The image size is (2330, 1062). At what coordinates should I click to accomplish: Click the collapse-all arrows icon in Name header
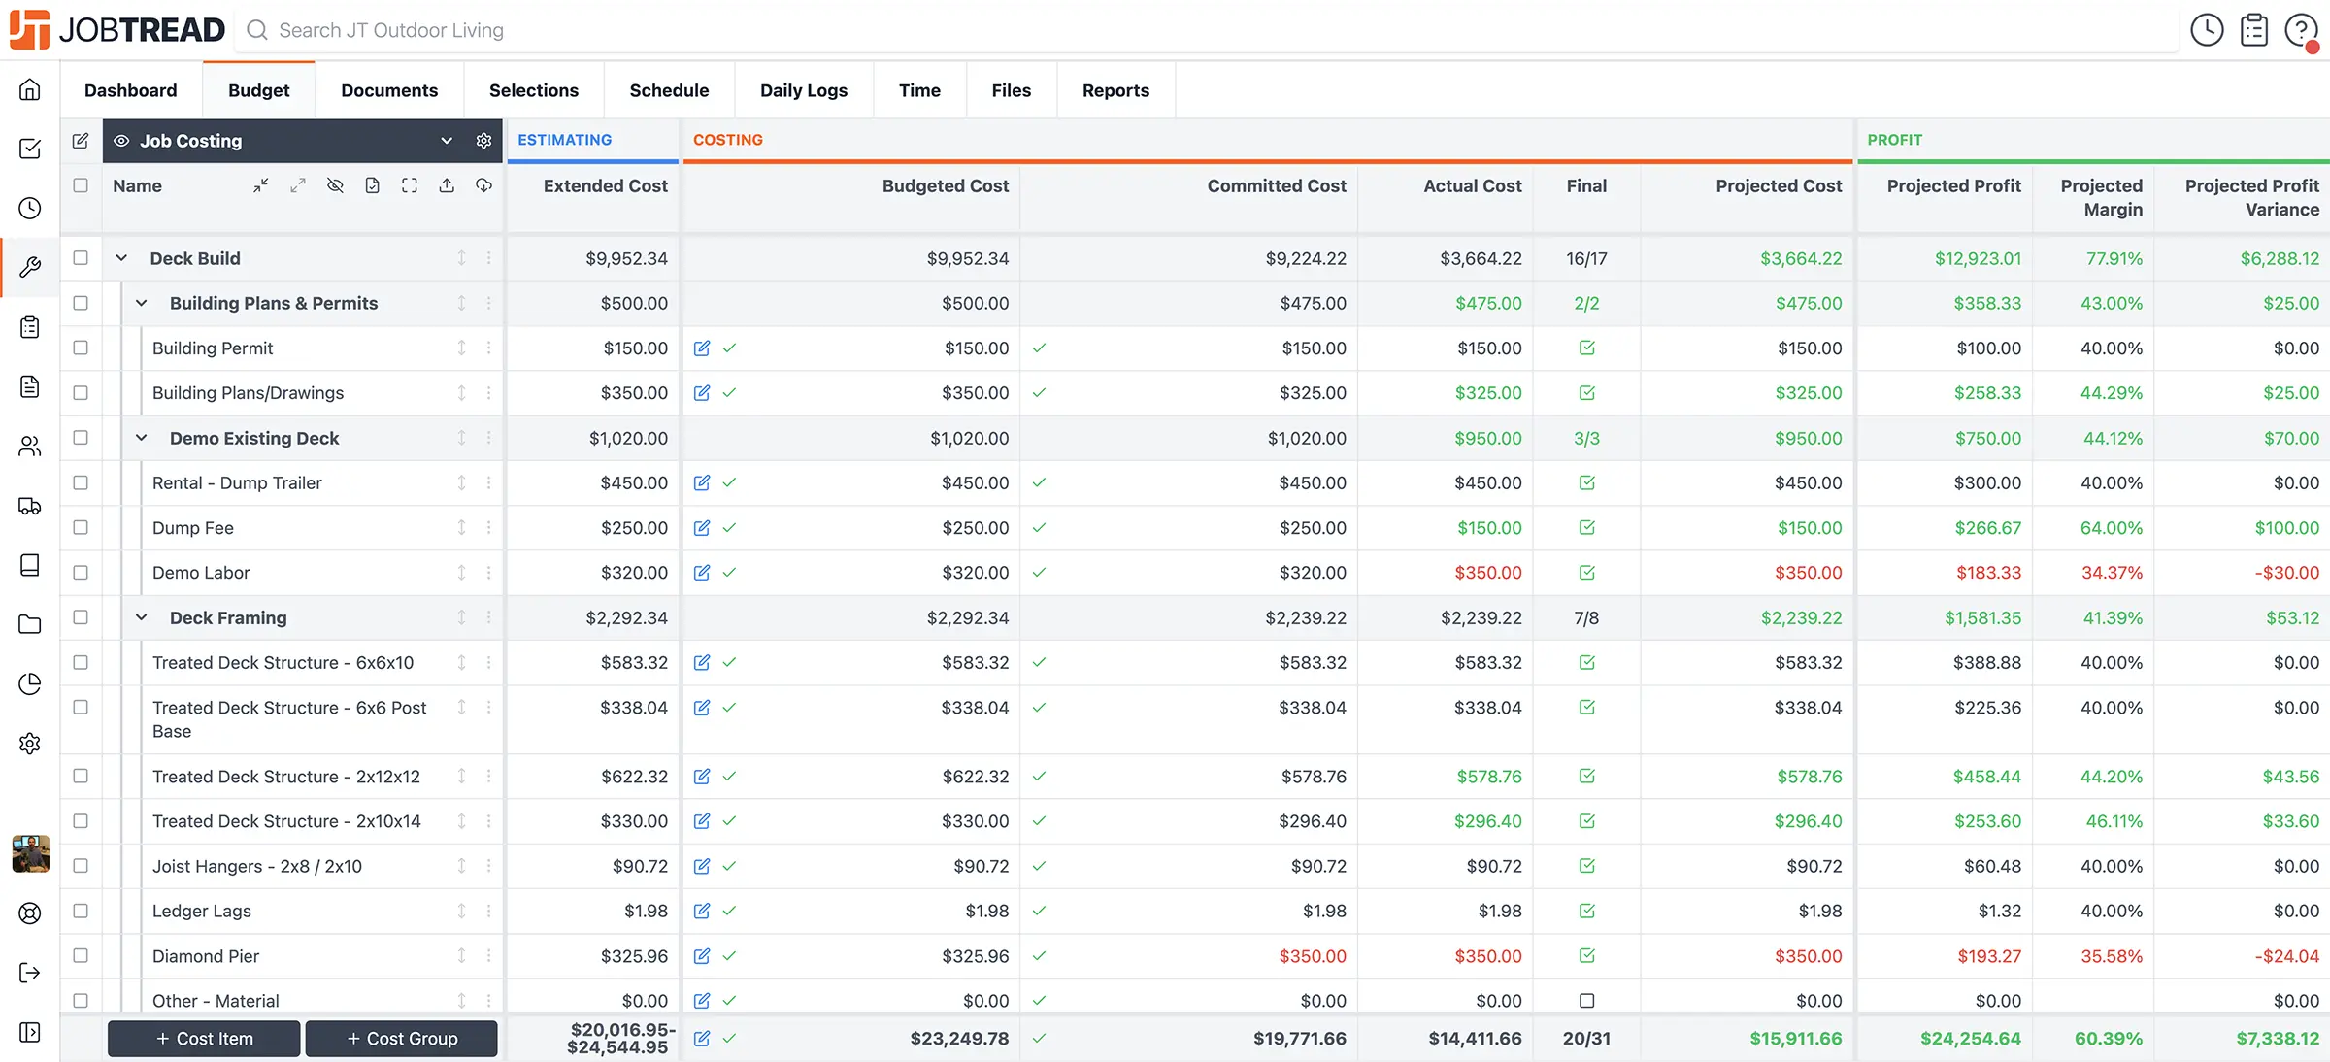tap(260, 185)
